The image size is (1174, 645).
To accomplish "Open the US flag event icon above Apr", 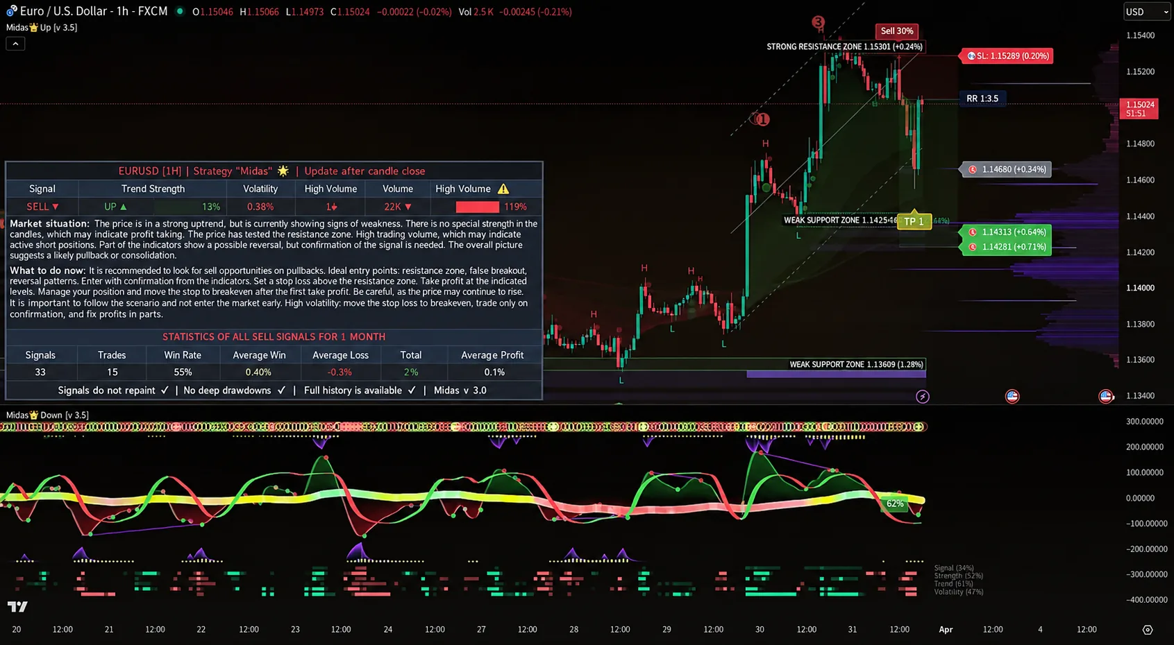I will 1012,397.
